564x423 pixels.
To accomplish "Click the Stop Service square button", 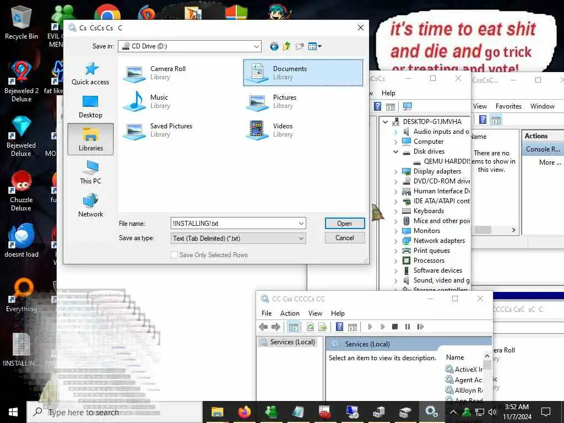I will (x=394, y=327).
